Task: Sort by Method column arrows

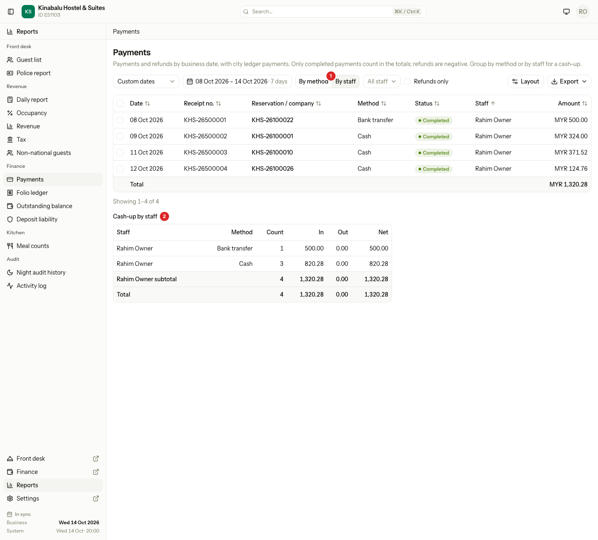Action: pos(384,103)
